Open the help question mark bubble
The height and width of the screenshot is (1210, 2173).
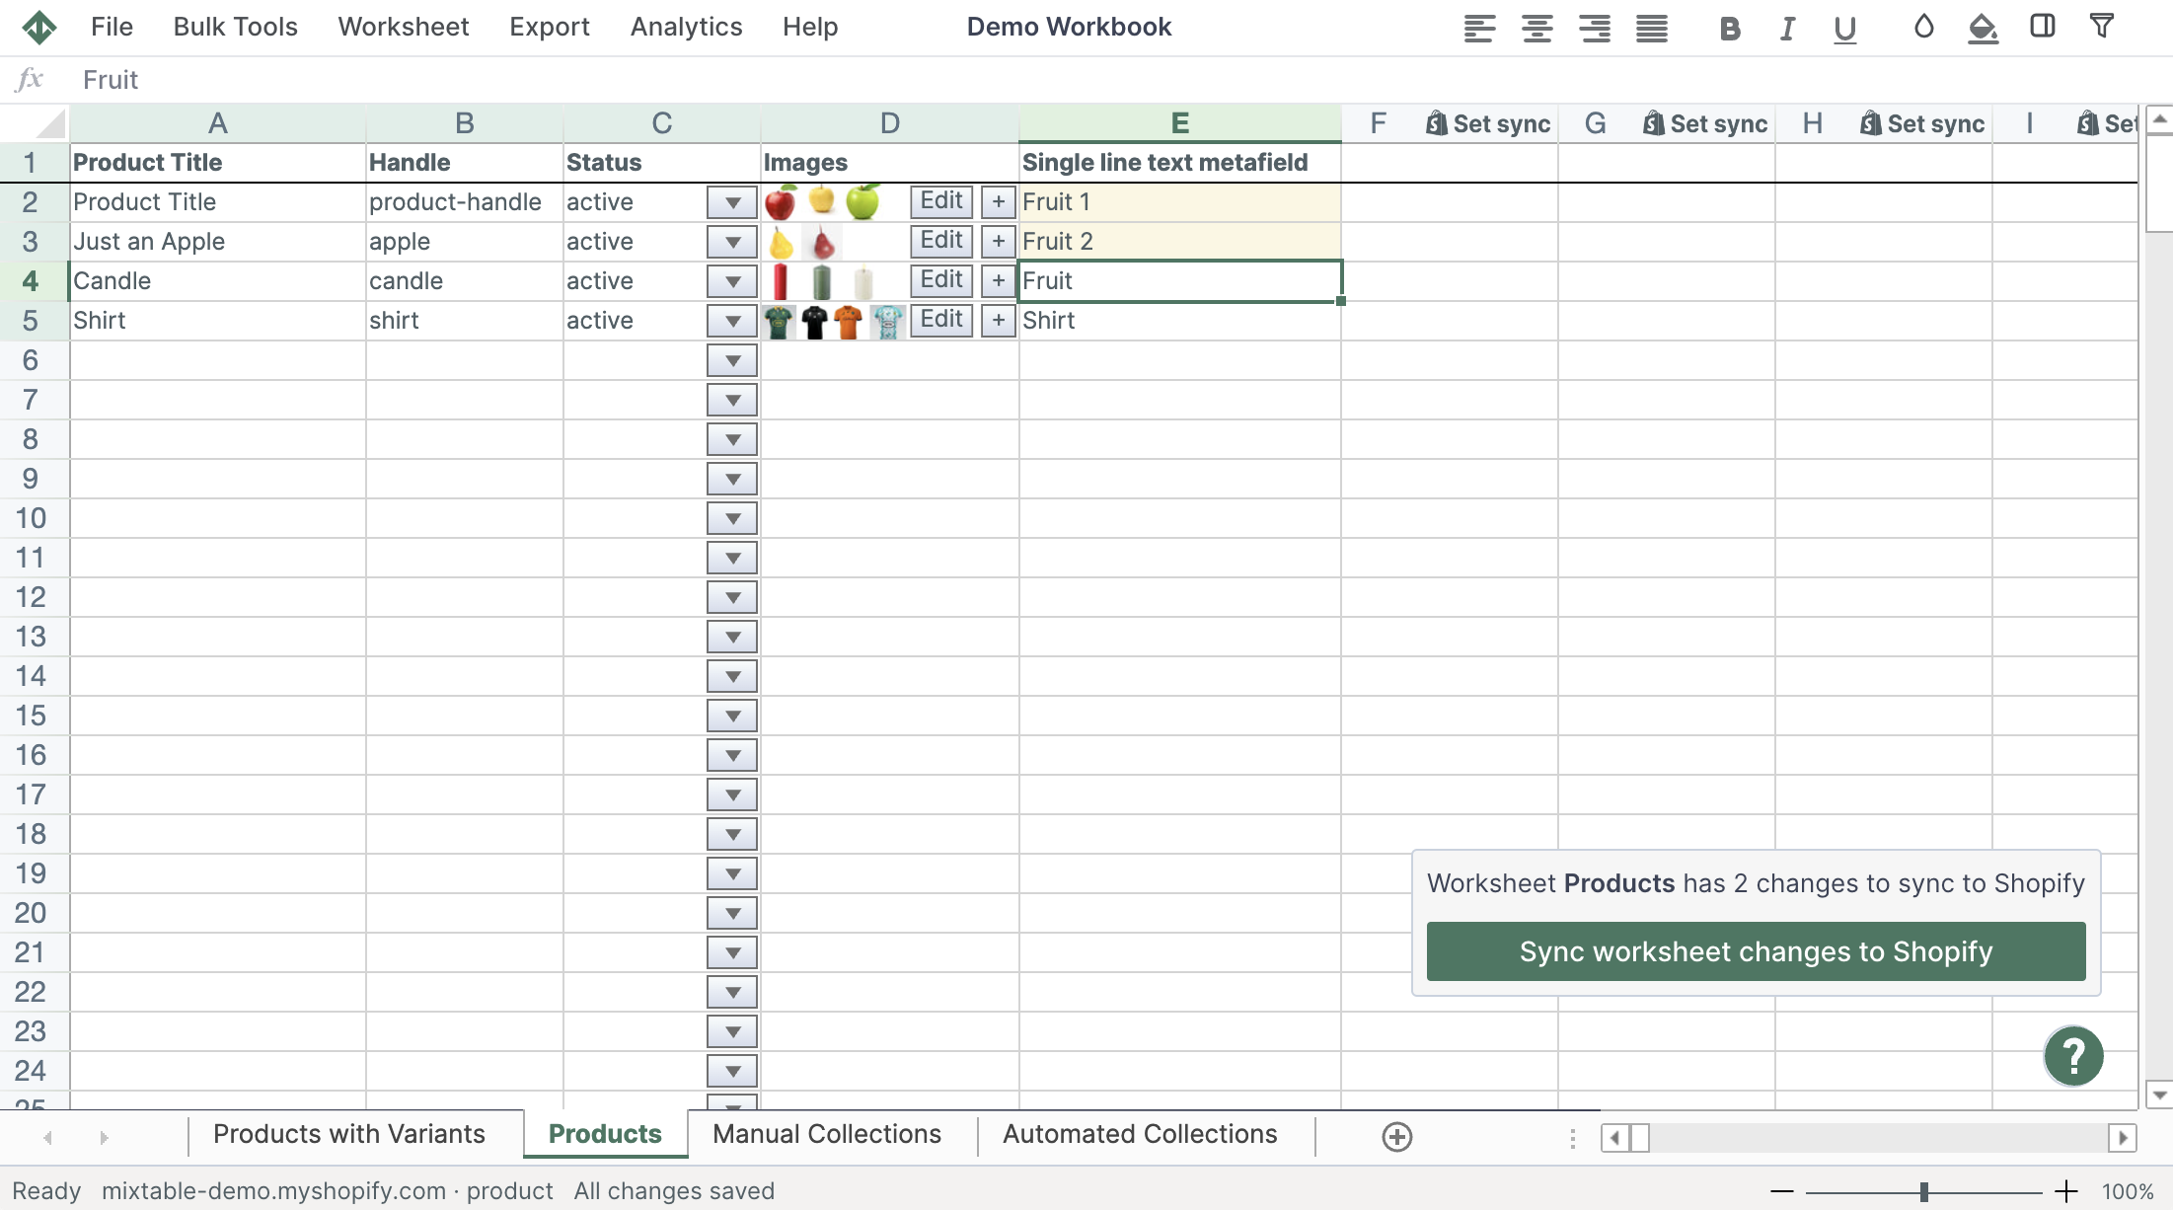[2072, 1055]
